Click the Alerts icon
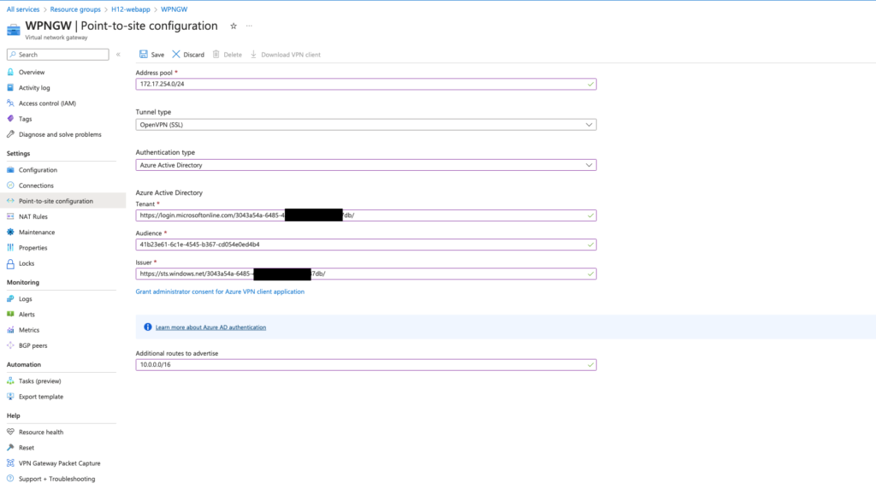 tap(10, 315)
